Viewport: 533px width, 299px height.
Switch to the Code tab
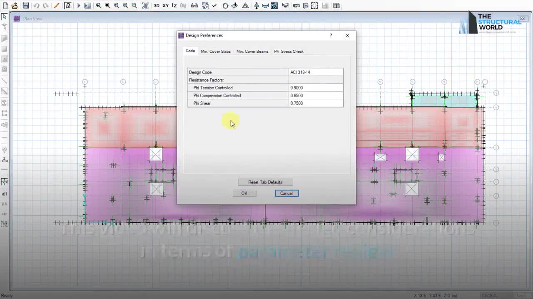point(190,51)
